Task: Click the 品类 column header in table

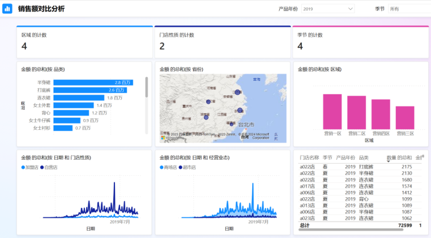Action: click(x=363, y=158)
